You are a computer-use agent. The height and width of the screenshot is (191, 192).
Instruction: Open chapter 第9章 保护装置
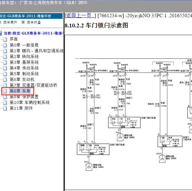24,97
